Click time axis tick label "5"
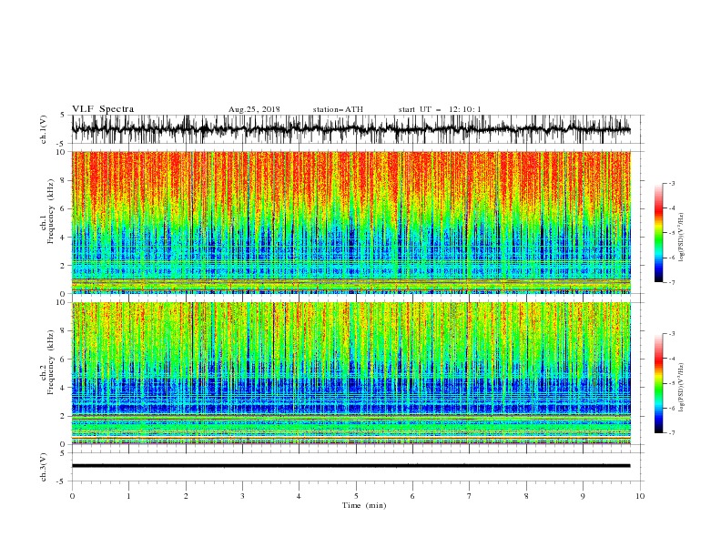 356,496
